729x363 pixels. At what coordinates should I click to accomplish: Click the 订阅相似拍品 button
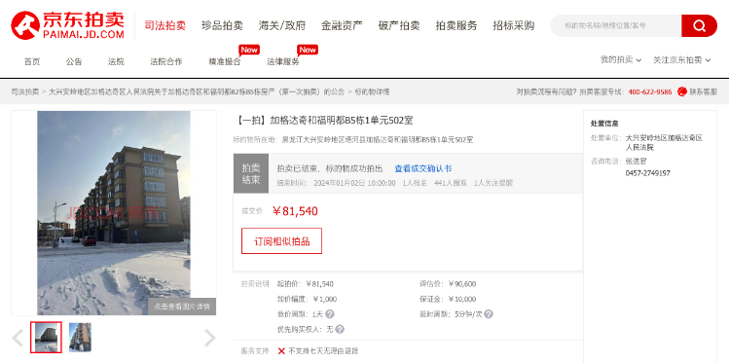[x=281, y=240]
